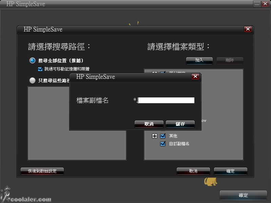Viewport: 271px width, 203px height.
Task: Click the 加入 button
Action: tap(199, 61)
